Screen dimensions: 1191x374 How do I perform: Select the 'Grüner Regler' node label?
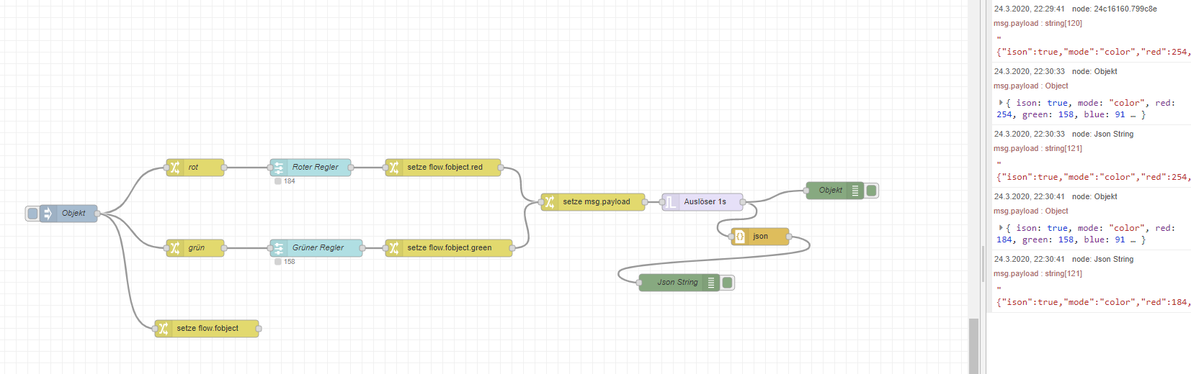point(318,248)
